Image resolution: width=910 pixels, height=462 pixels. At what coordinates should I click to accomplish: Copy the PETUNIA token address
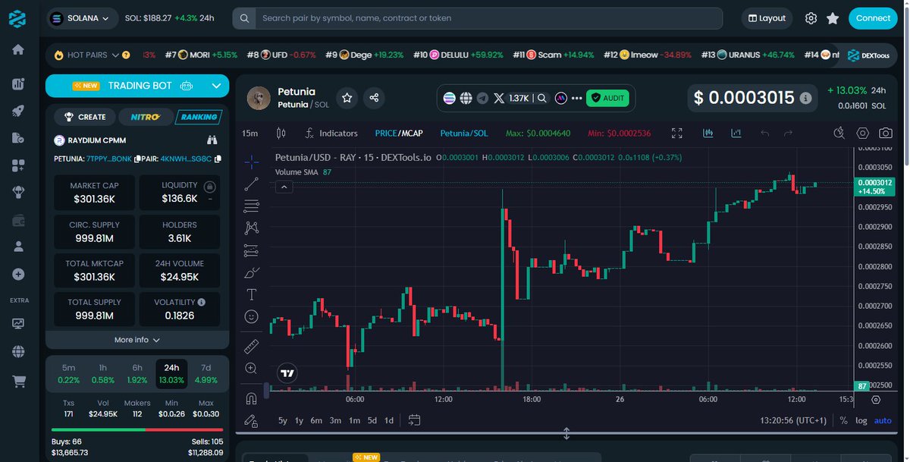(x=137, y=159)
